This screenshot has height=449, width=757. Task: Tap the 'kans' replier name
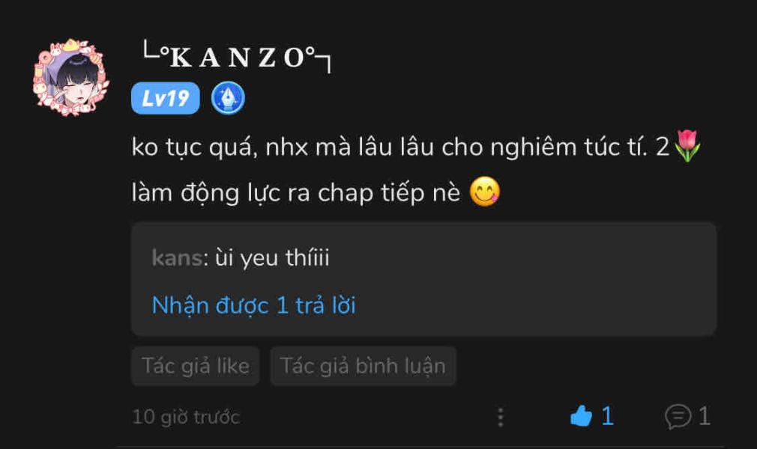click(x=177, y=258)
